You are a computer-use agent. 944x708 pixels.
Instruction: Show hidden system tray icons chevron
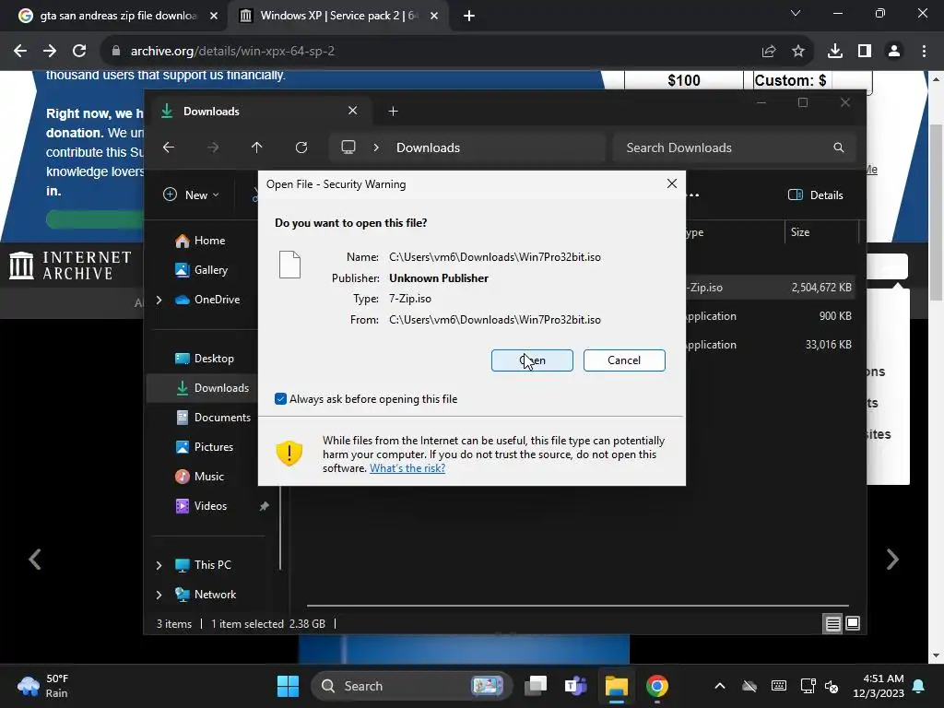pos(719,686)
